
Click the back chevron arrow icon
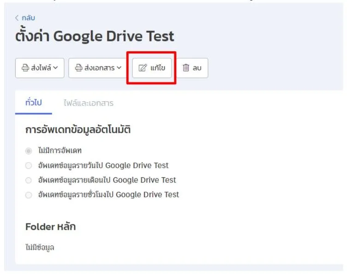17,18
